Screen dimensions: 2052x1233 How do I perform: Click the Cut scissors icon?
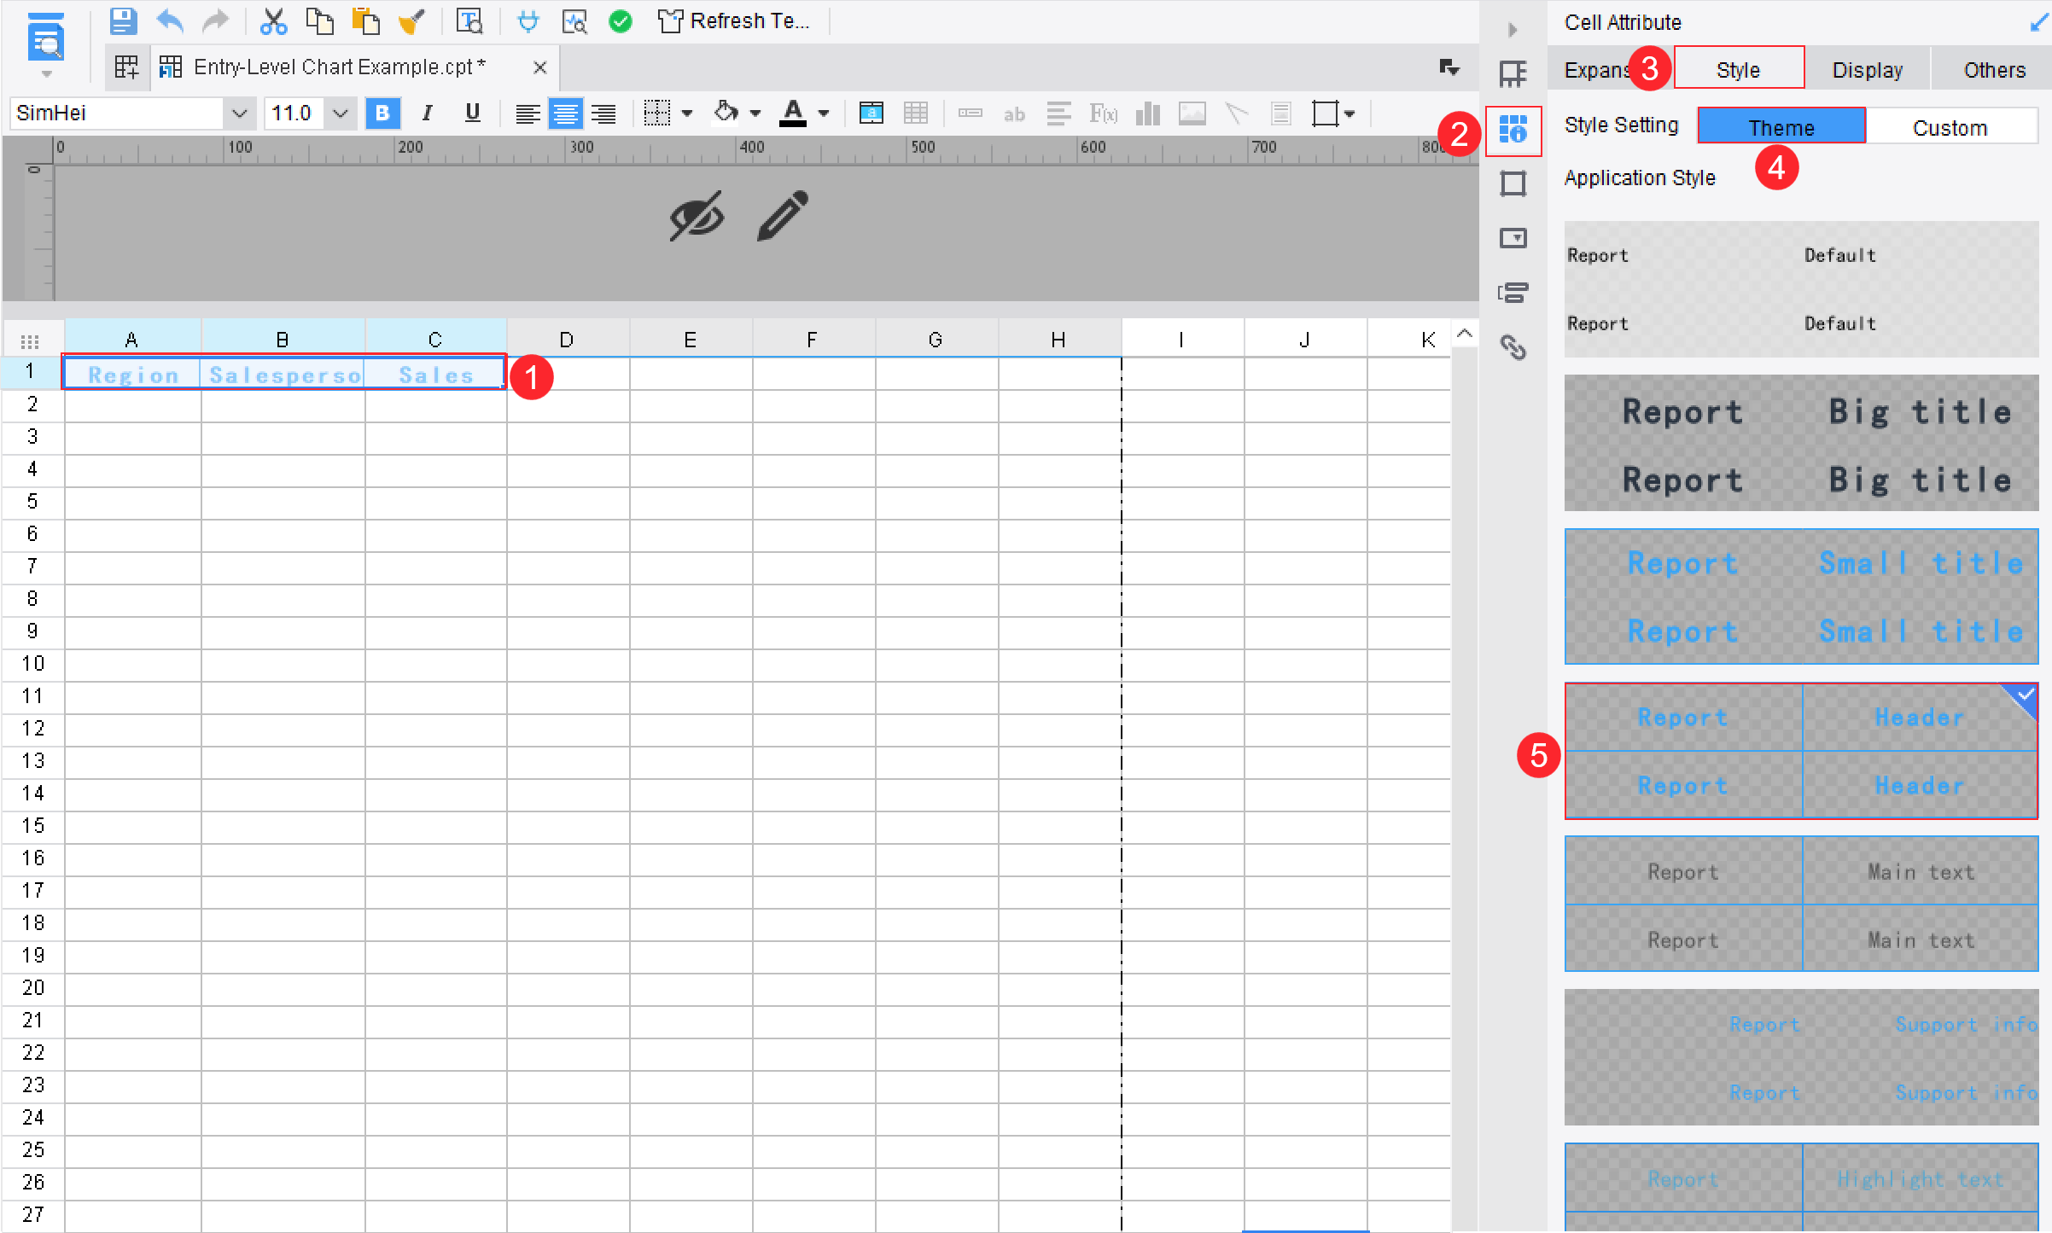273,21
